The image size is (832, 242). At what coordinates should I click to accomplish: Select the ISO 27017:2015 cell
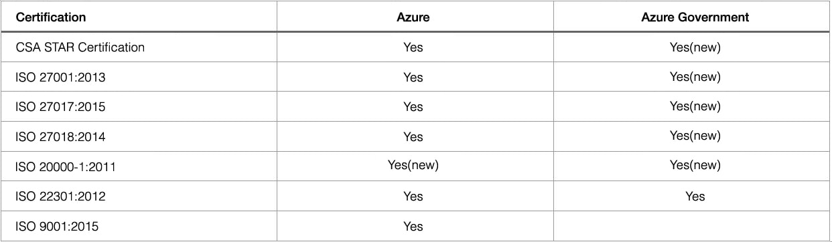coord(60,107)
